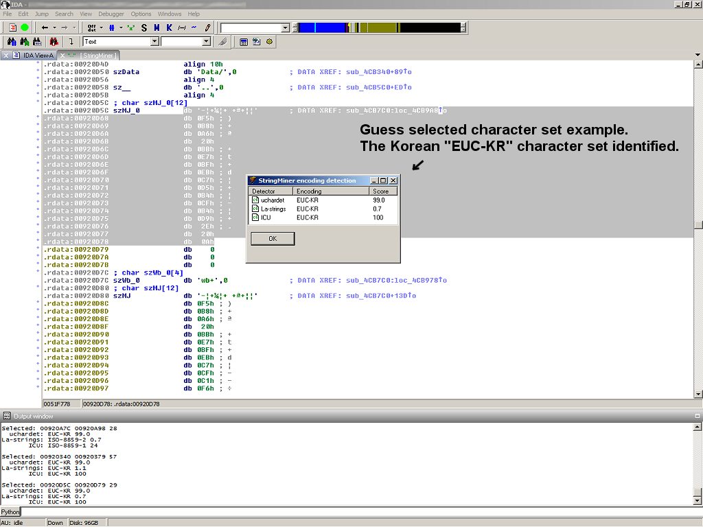Close the StringMiner tab
Image resolution: width=703 pixels, height=527 pixels.
pyautogui.click(x=62, y=56)
